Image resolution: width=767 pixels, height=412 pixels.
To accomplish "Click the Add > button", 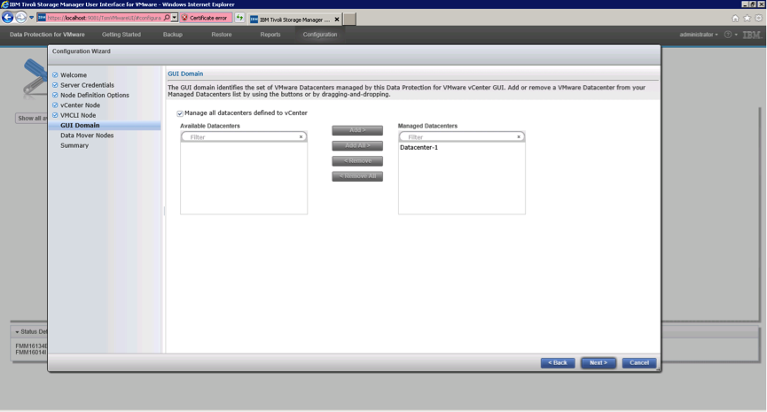I will (357, 130).
